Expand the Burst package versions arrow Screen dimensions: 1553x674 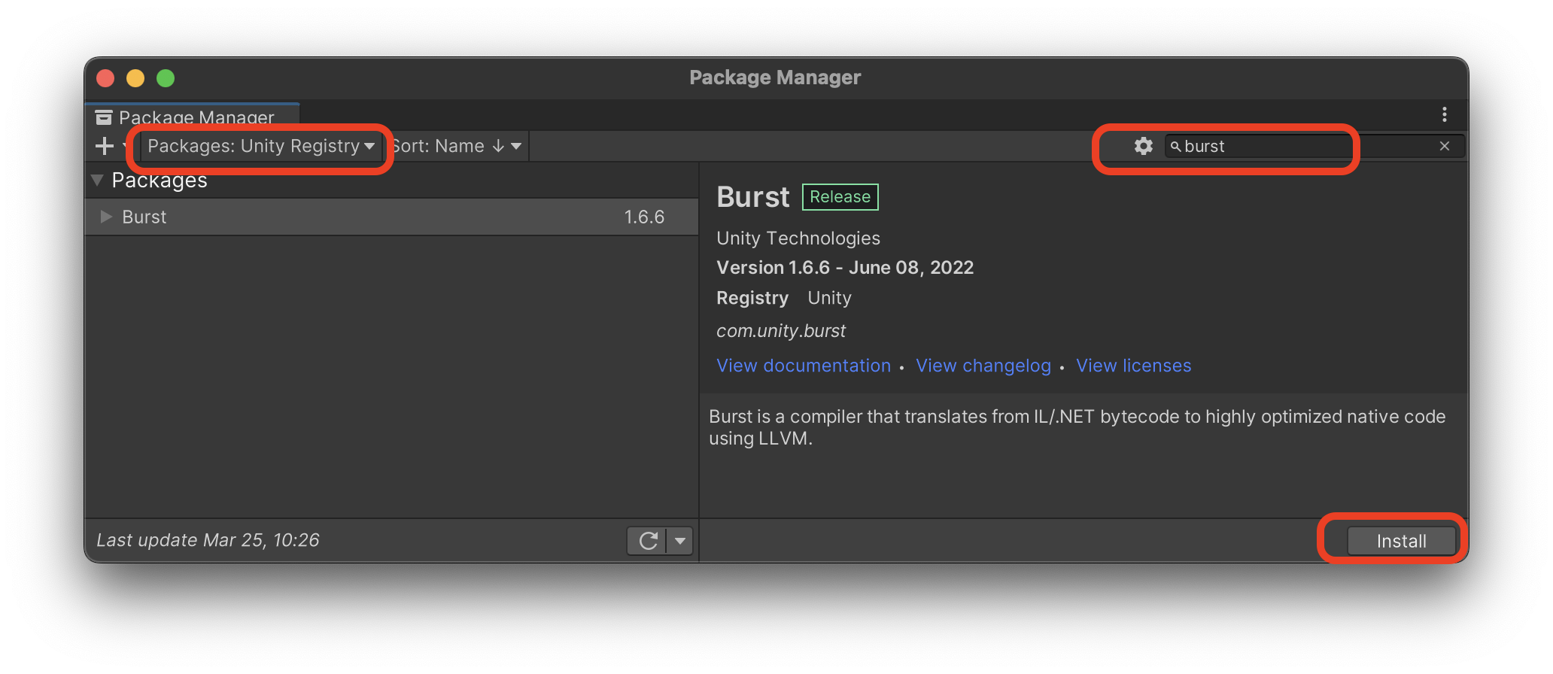[x=106, y=217]
